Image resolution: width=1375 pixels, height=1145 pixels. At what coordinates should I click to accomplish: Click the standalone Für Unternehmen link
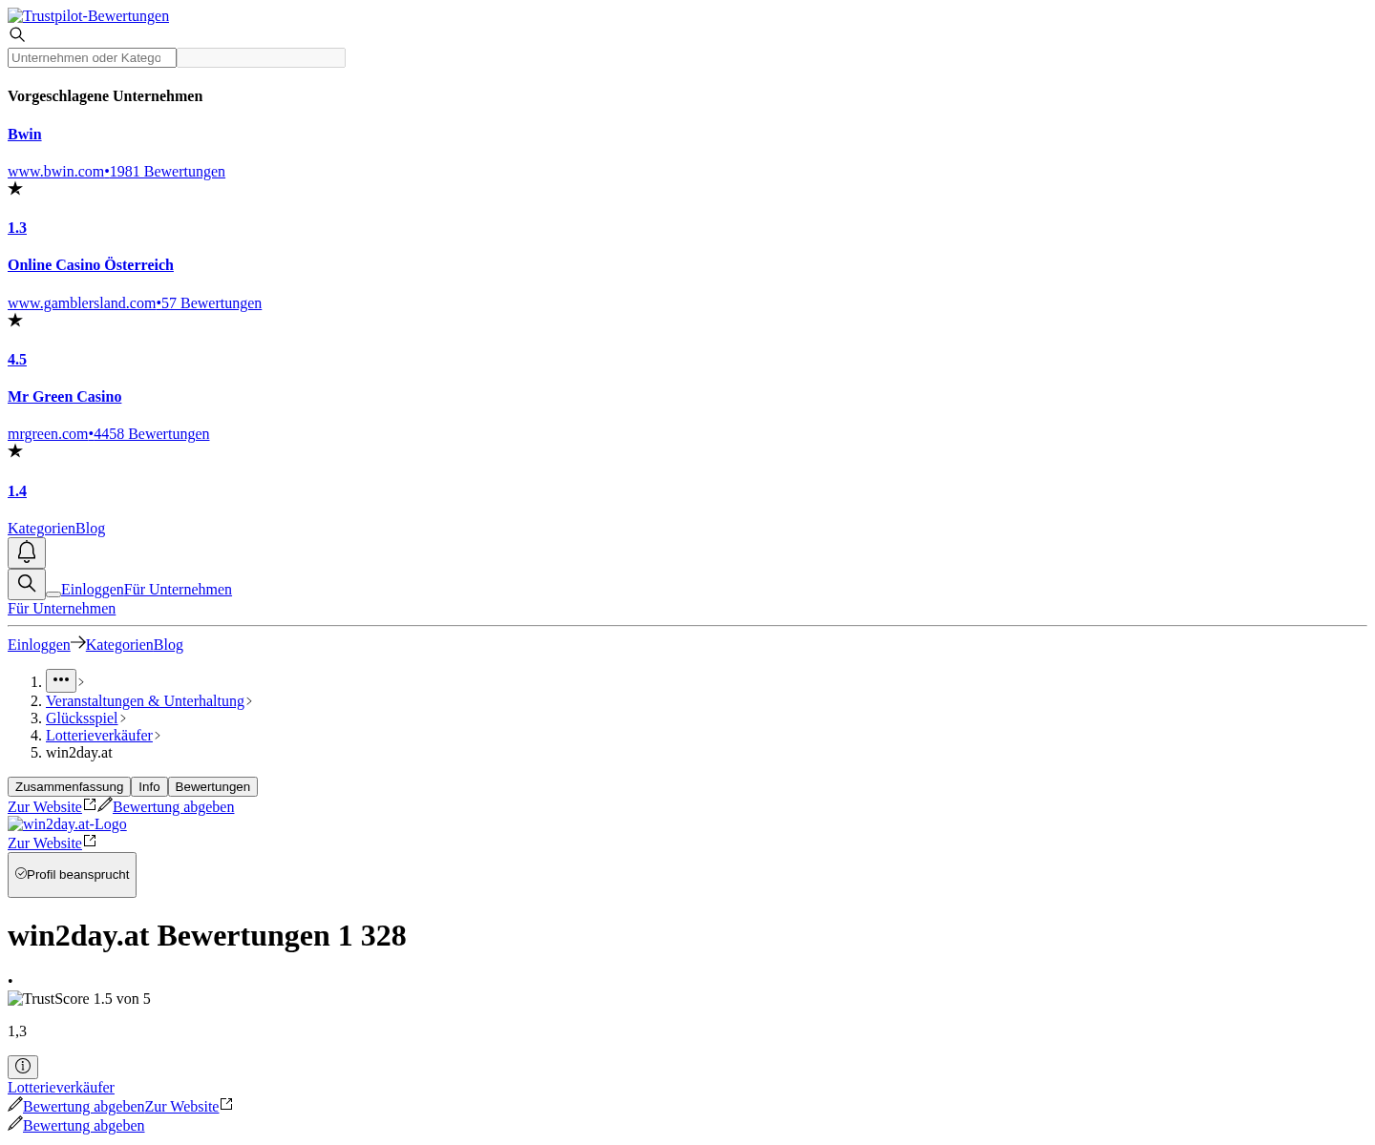pyautogui.click(x=62, y=609)
